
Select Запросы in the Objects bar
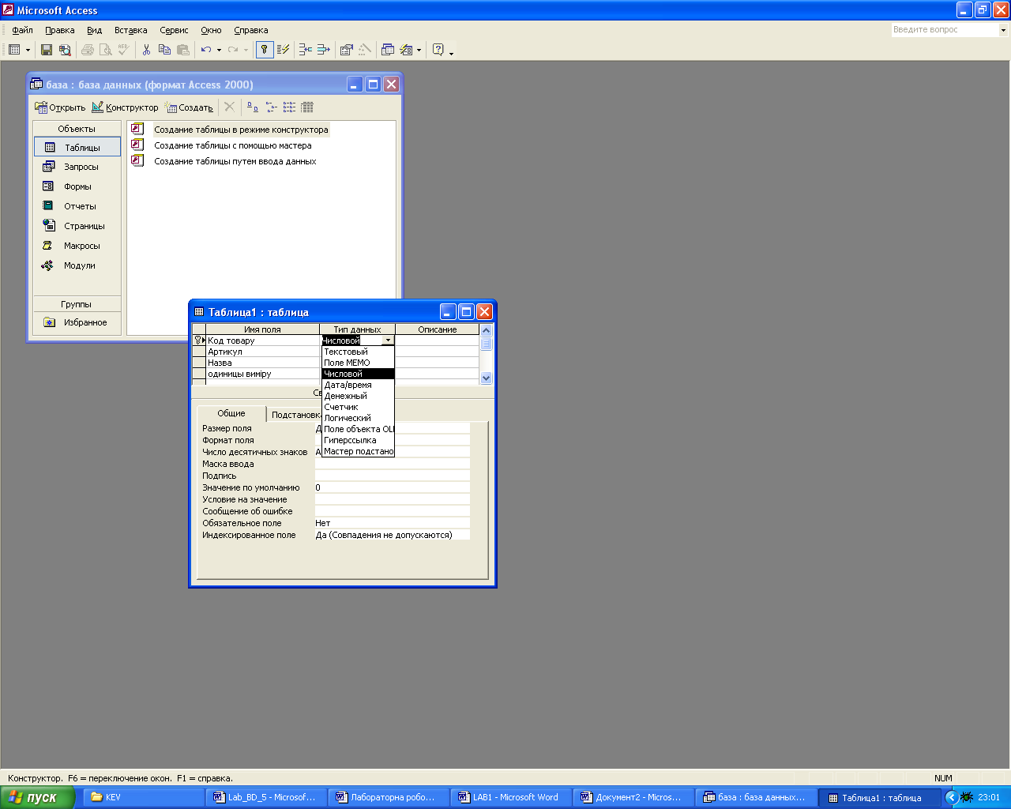(x=77, y=167)
